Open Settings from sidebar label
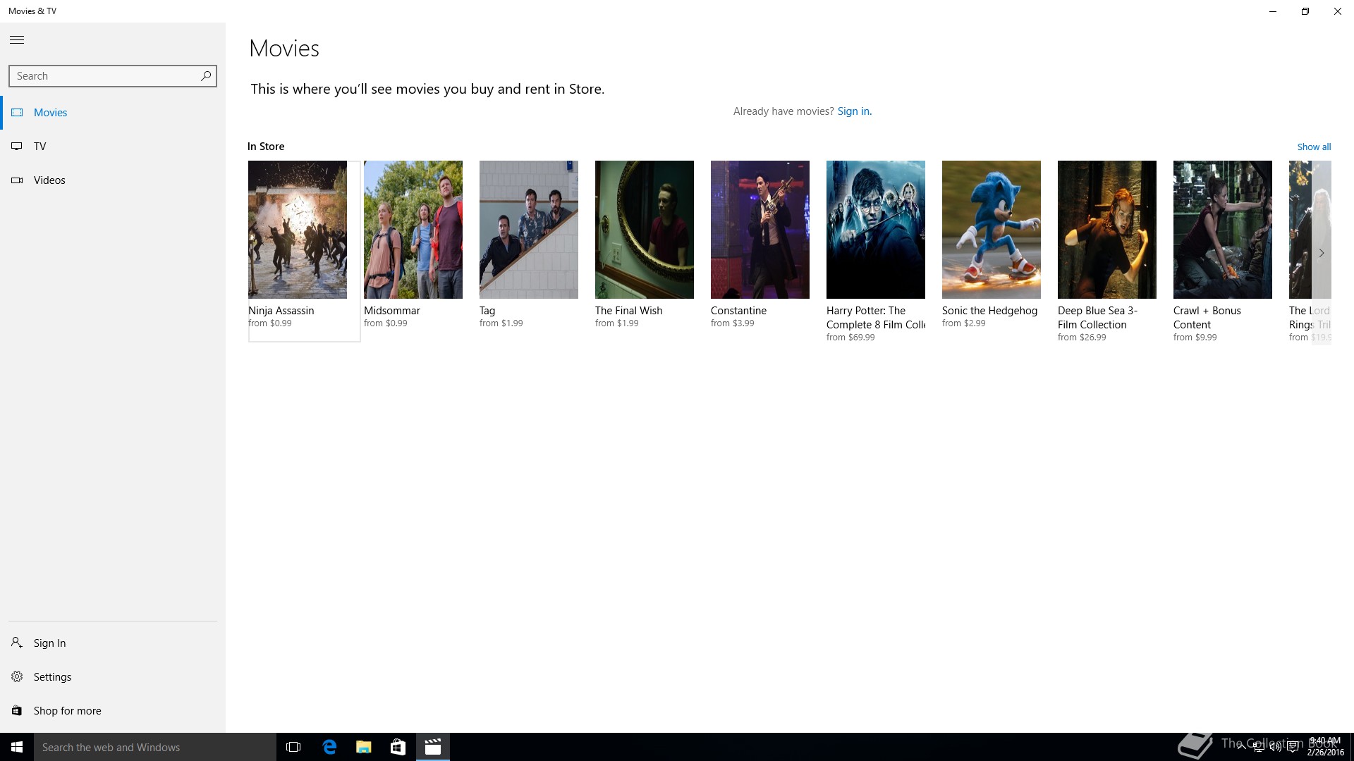 53,677
